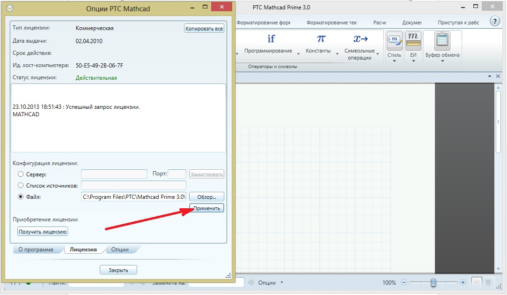
Task: Click Mathcad logo icon in dialog title bar
Action: [x=10, y=8]
